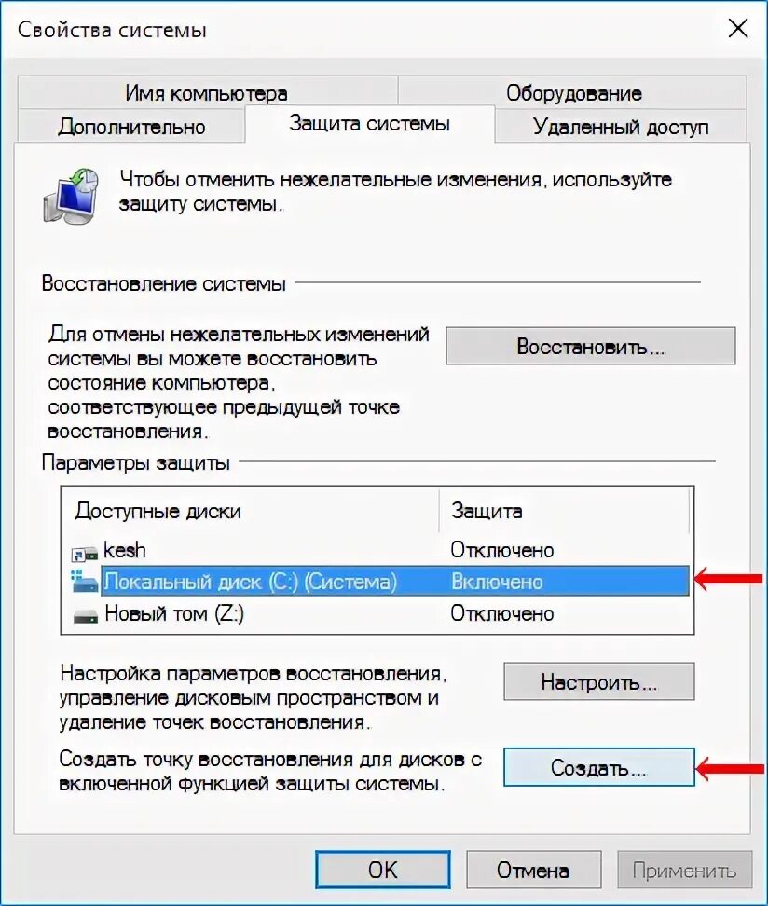Image resolution: width=768 pixels, height=906 pixels.
Task: Open the Удаленный доступ tab
Action: (621, 126)
